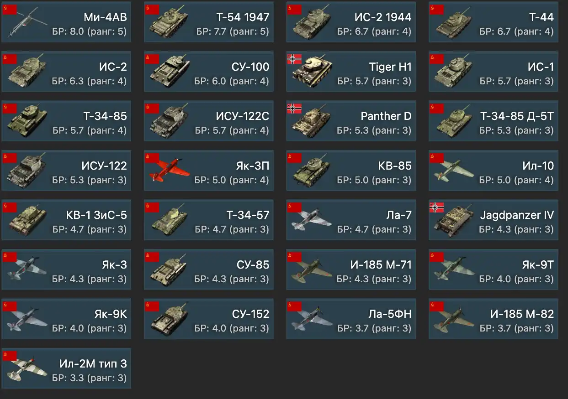
Task: Open the Т-34-85 Д-5Т entry
Action: coord(494,121)
